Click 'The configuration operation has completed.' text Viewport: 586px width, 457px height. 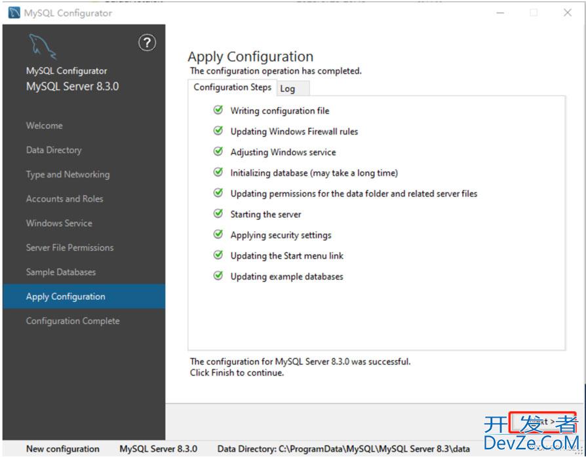(x=275, y=71)
